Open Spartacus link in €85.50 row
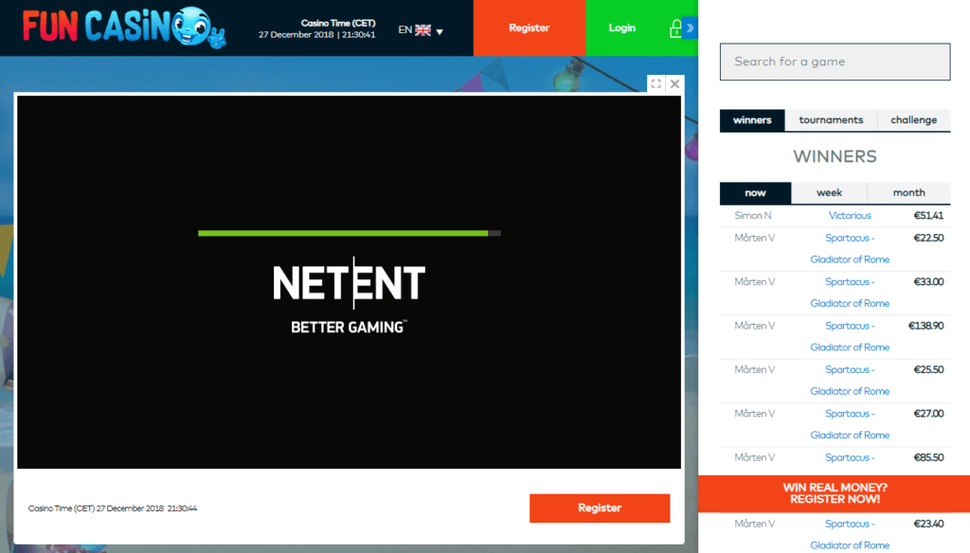 coord(850,457)
